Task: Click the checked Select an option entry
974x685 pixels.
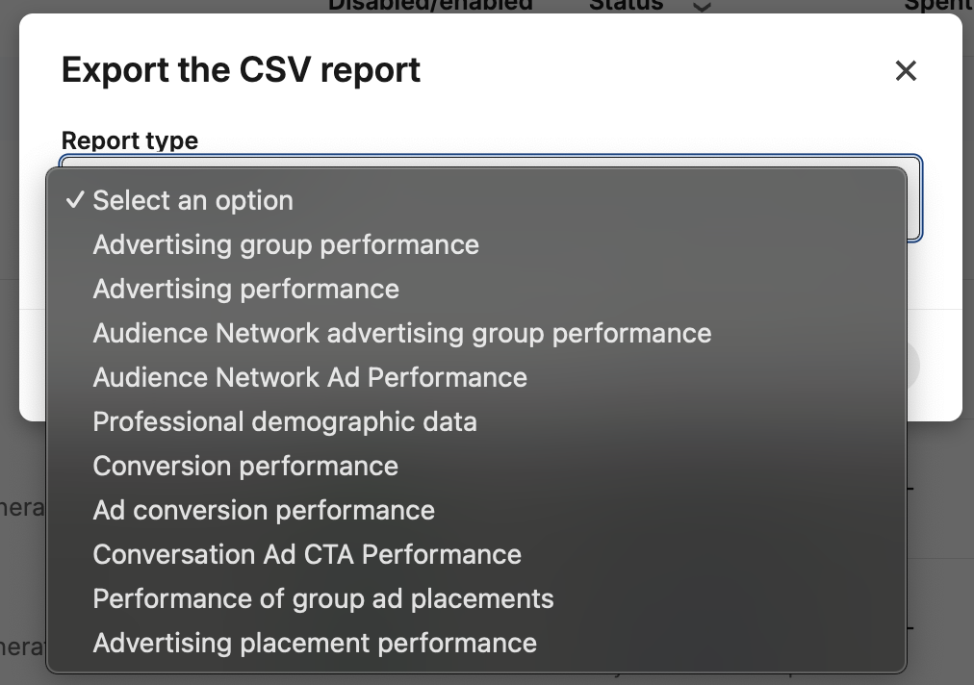Action: (x=192, y=200)
